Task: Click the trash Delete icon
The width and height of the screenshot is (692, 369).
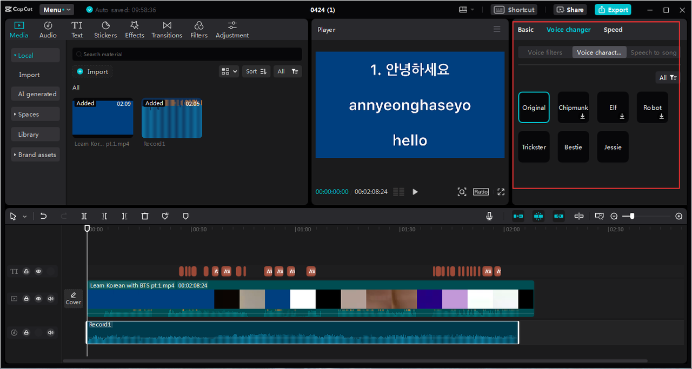Action: pyautogui.click(x=144, y=216)
